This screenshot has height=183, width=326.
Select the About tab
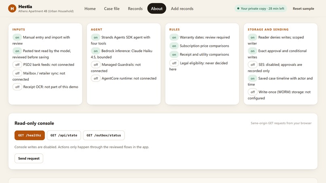[157, 8]
